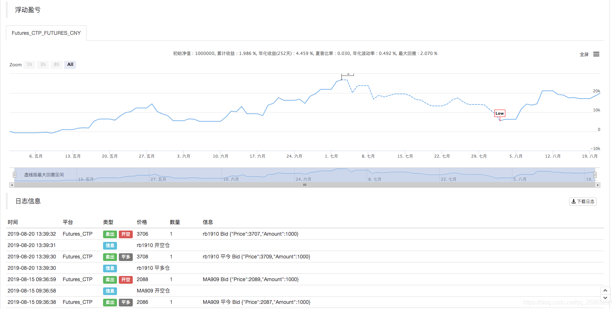This screenshot has height=309, width=615.
Task: Click message MA909 Bid Price 2089
Action: point(251,279)
